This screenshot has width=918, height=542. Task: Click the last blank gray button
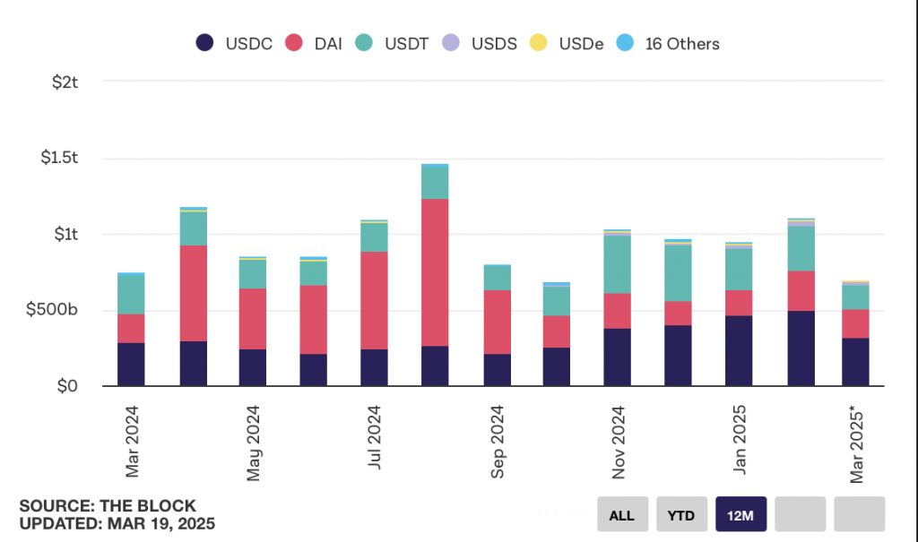[x=859, y=514]
